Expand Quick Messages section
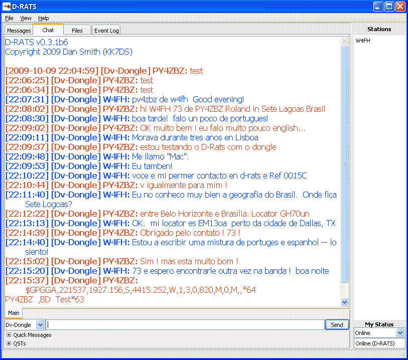 9,335
